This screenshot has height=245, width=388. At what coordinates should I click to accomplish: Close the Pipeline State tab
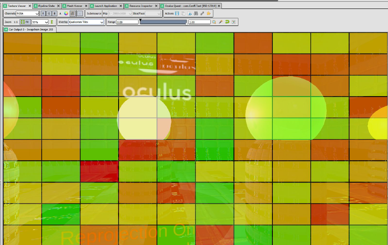[x=58, y=6]
